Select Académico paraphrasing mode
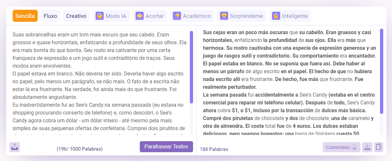 tap(192, 16)
